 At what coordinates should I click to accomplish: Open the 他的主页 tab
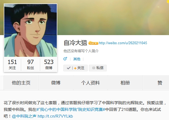[21, 83]
